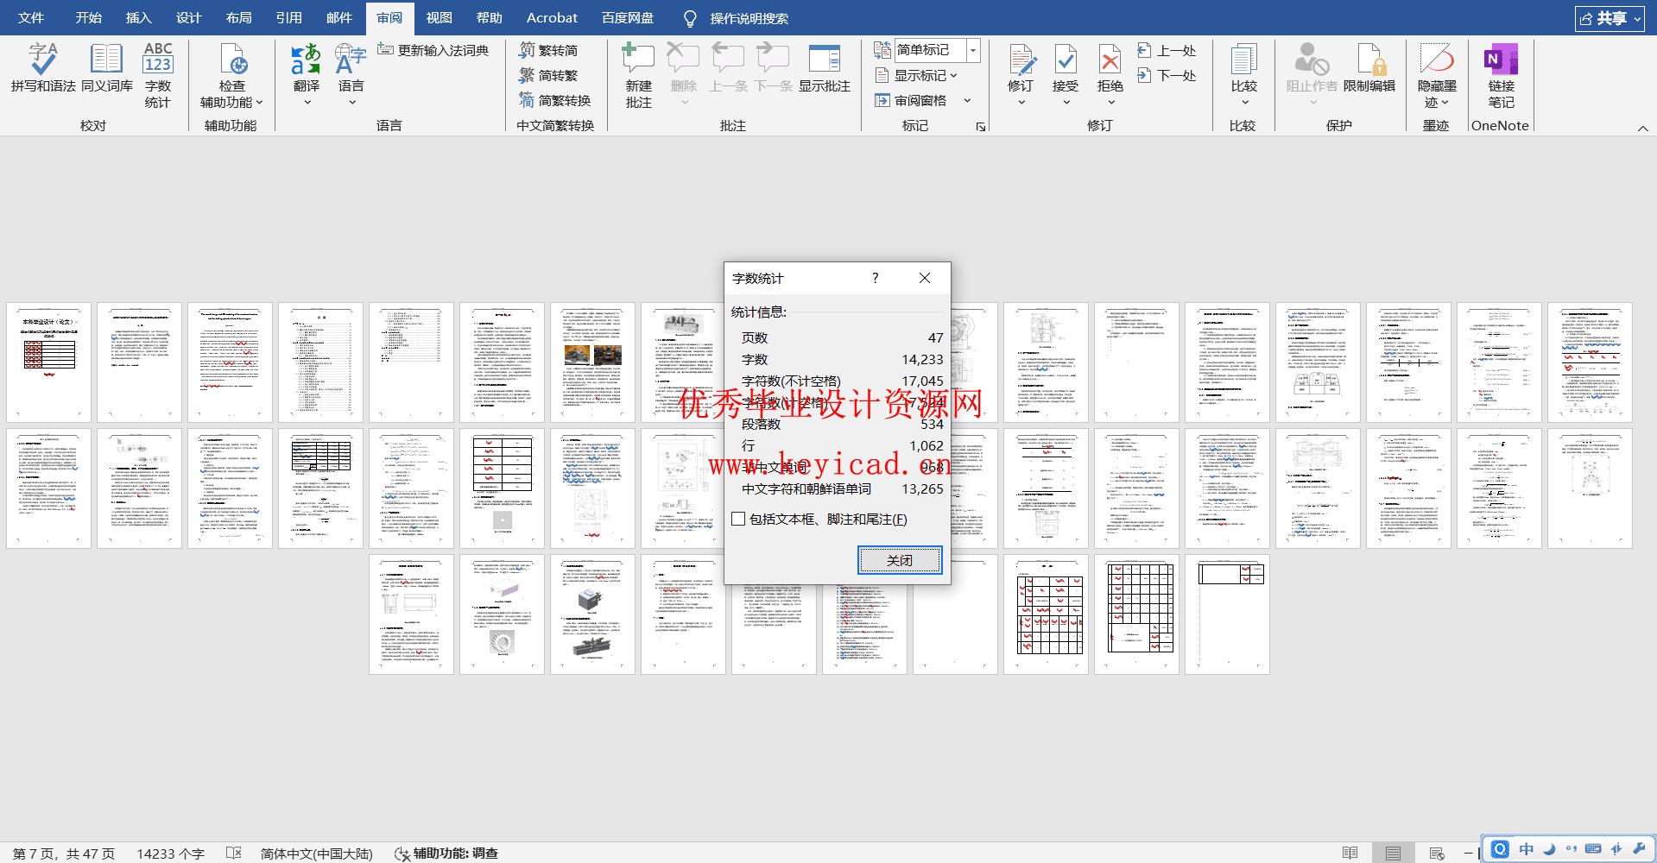Convert text with 简转繁
The height and width of the screenshot is (863, 1657).
tap(548, 75)
